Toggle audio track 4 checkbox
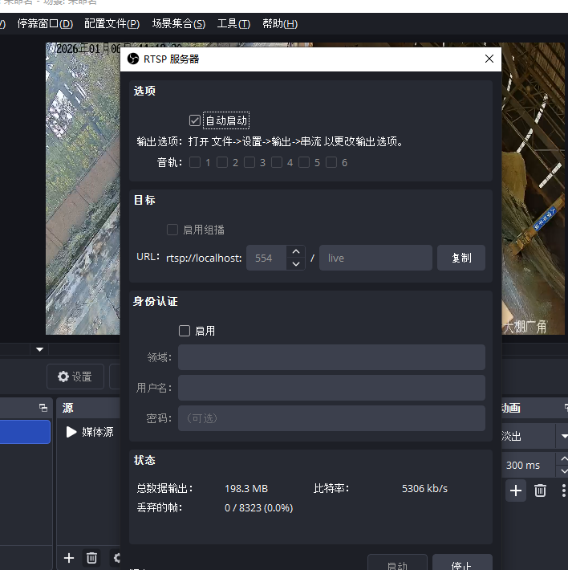The height and width of the screenshot is (570, 568). pos(277,162)
